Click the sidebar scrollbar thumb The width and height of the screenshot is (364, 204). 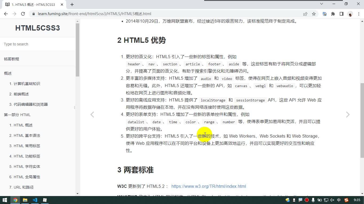pos(77,50)
